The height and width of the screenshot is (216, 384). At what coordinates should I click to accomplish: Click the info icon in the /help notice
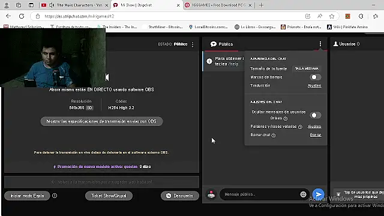point(209,61)
